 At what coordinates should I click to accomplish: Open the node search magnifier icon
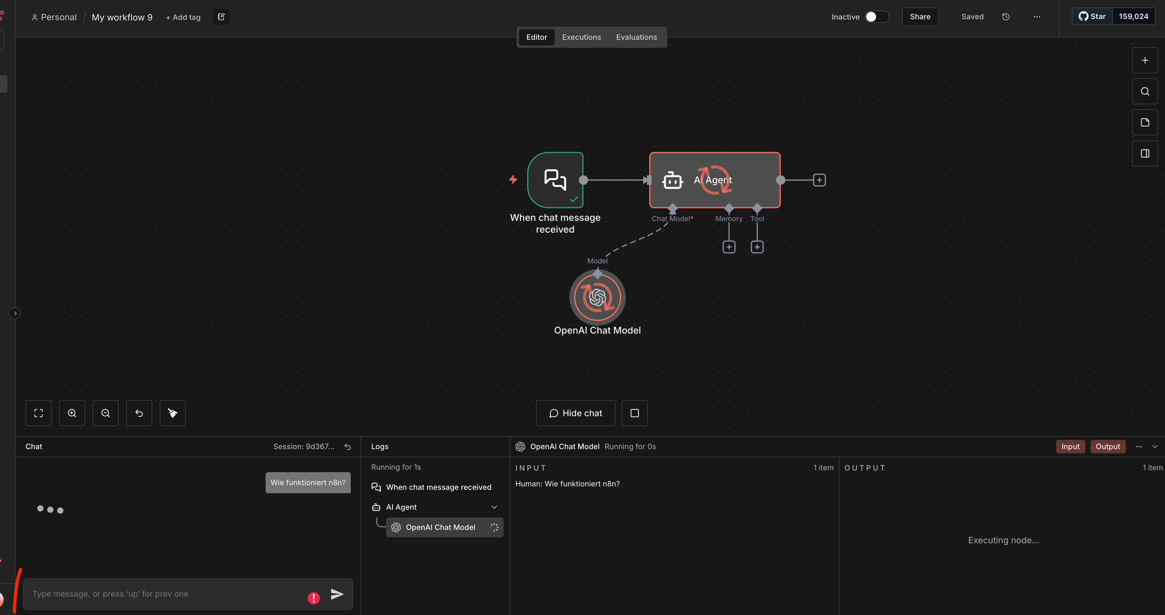(x=1144, y=91)
